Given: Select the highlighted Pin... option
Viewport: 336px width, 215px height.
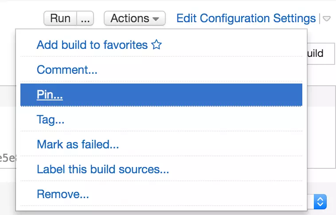Looking at the screenshot, I should pos(50,95).
